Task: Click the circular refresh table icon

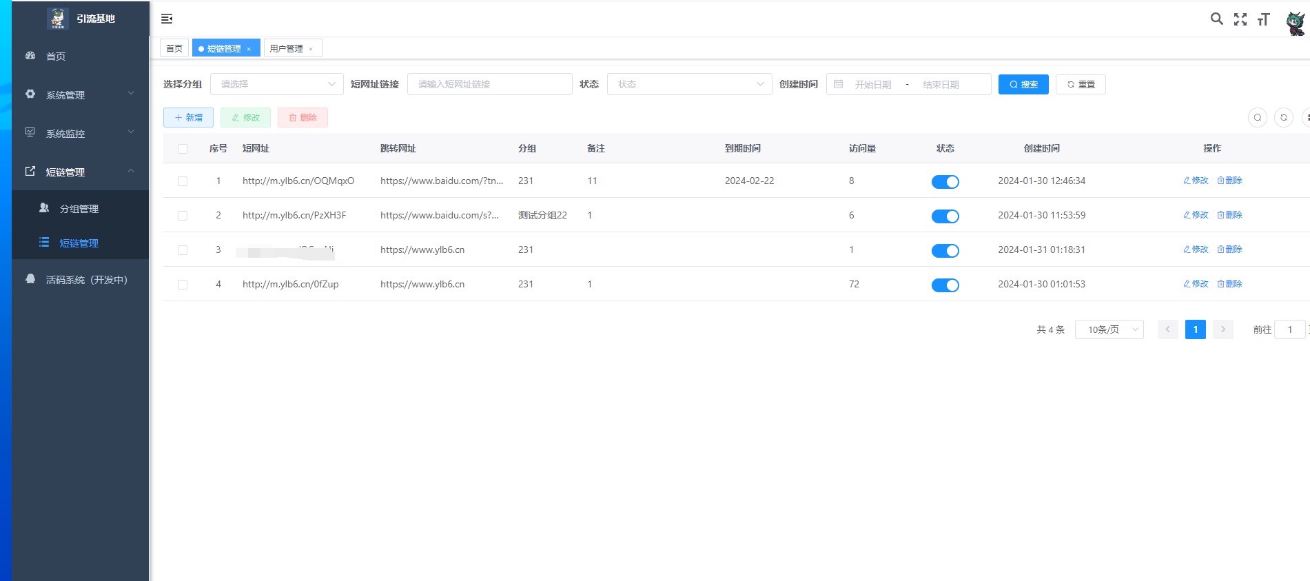Action: [x=1283, y=118]
